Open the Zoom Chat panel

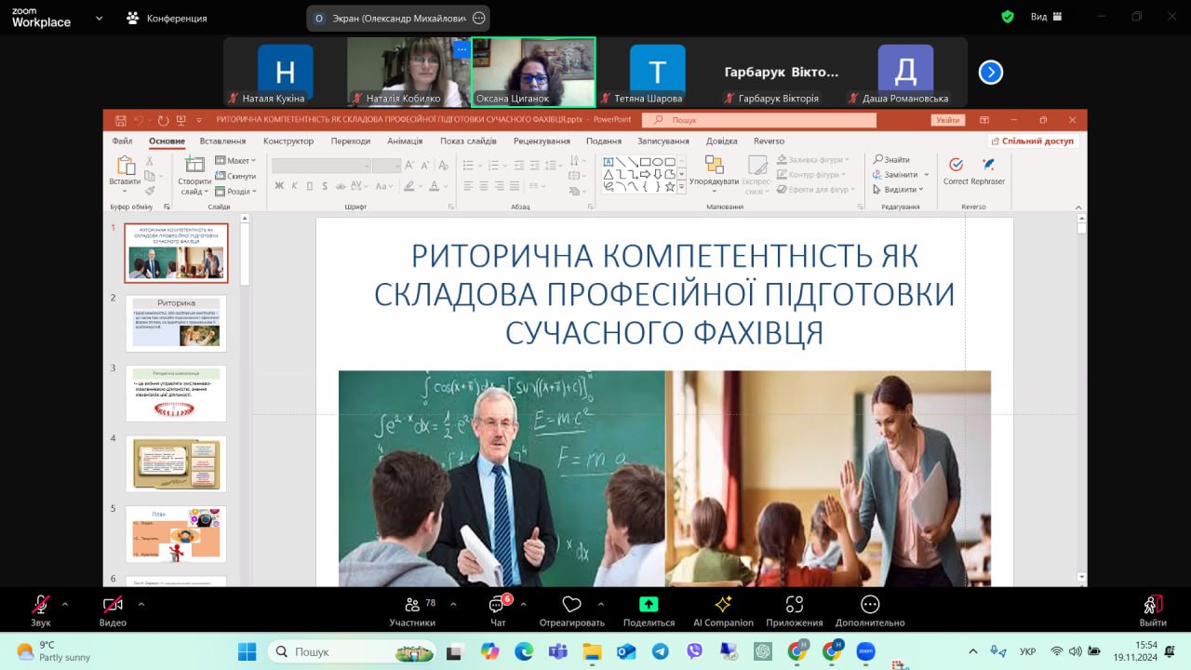[x=497, y=606]
